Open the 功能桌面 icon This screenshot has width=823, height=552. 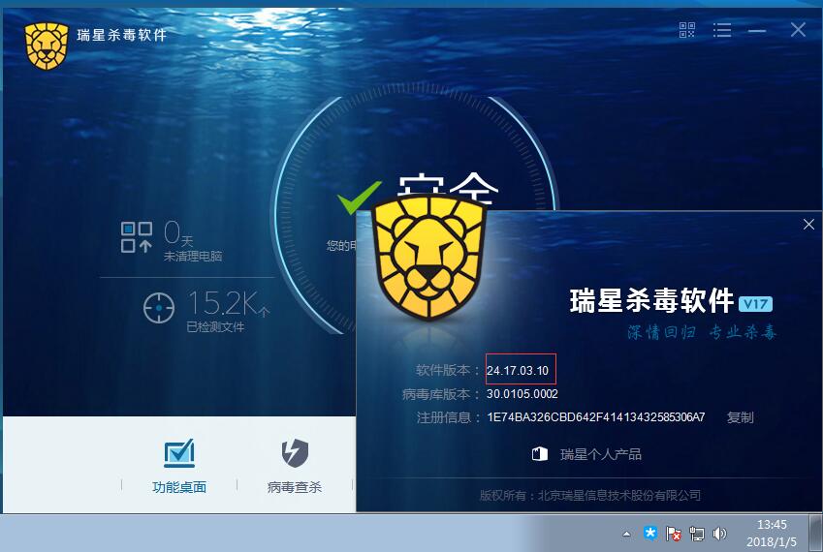pyautogui.click(x=179, y=453)
